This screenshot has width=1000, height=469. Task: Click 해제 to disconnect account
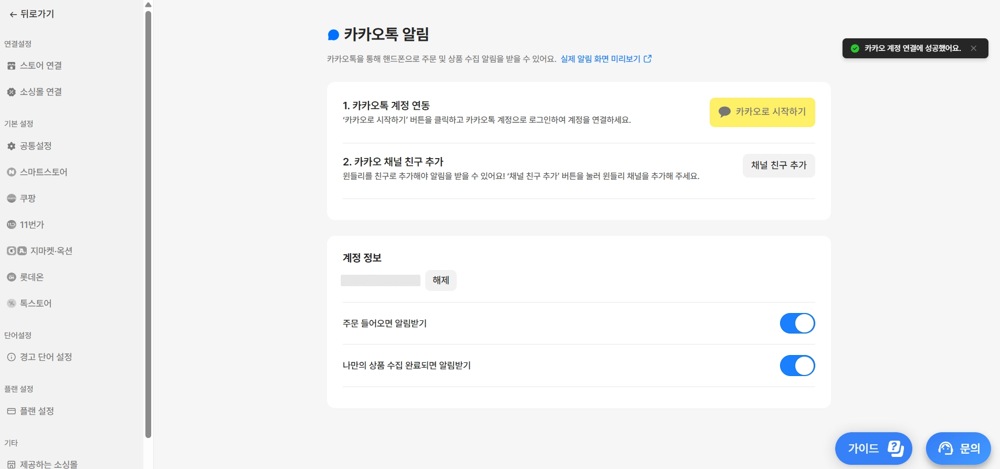pos(441,280)
